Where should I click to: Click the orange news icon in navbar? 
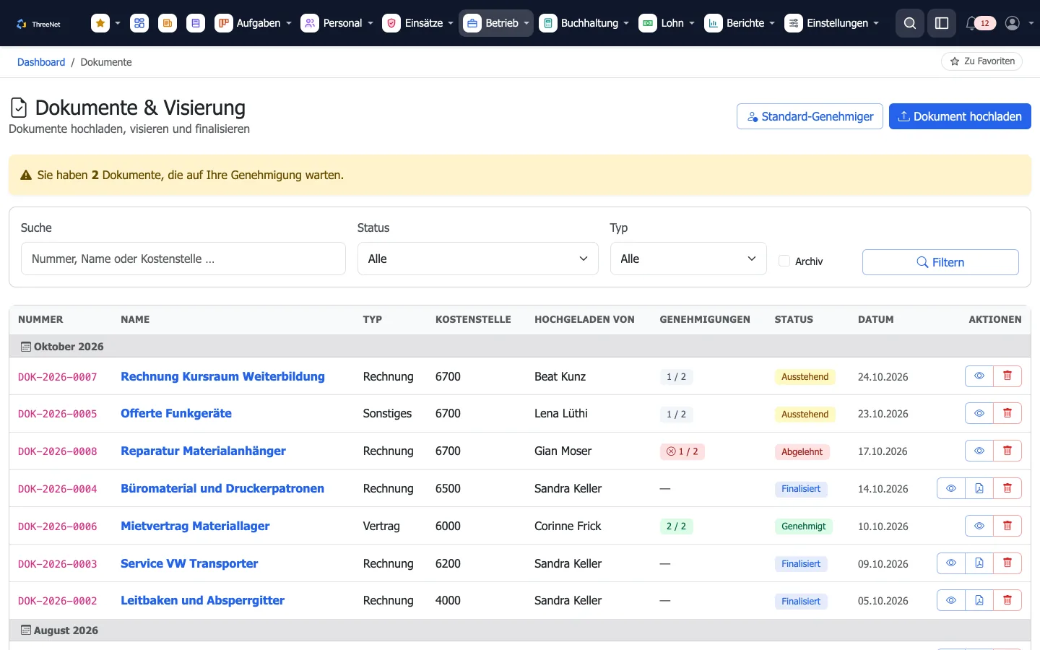tap(168, 23)
